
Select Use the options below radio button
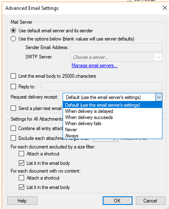pyautogui.click(x=14, y=39)
